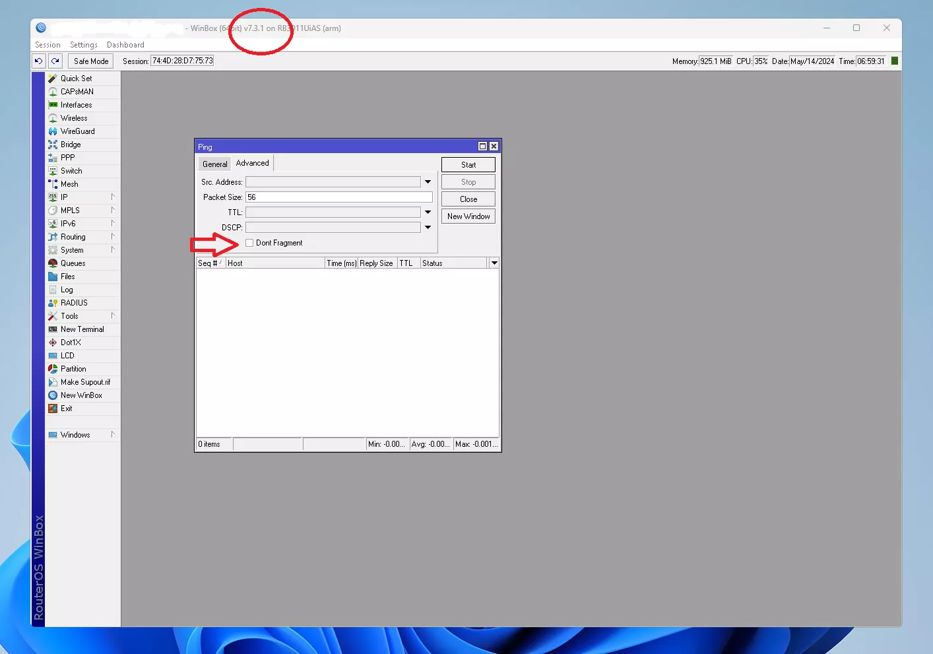
Task: Open the Files section
Action: [x=67, y=277]
